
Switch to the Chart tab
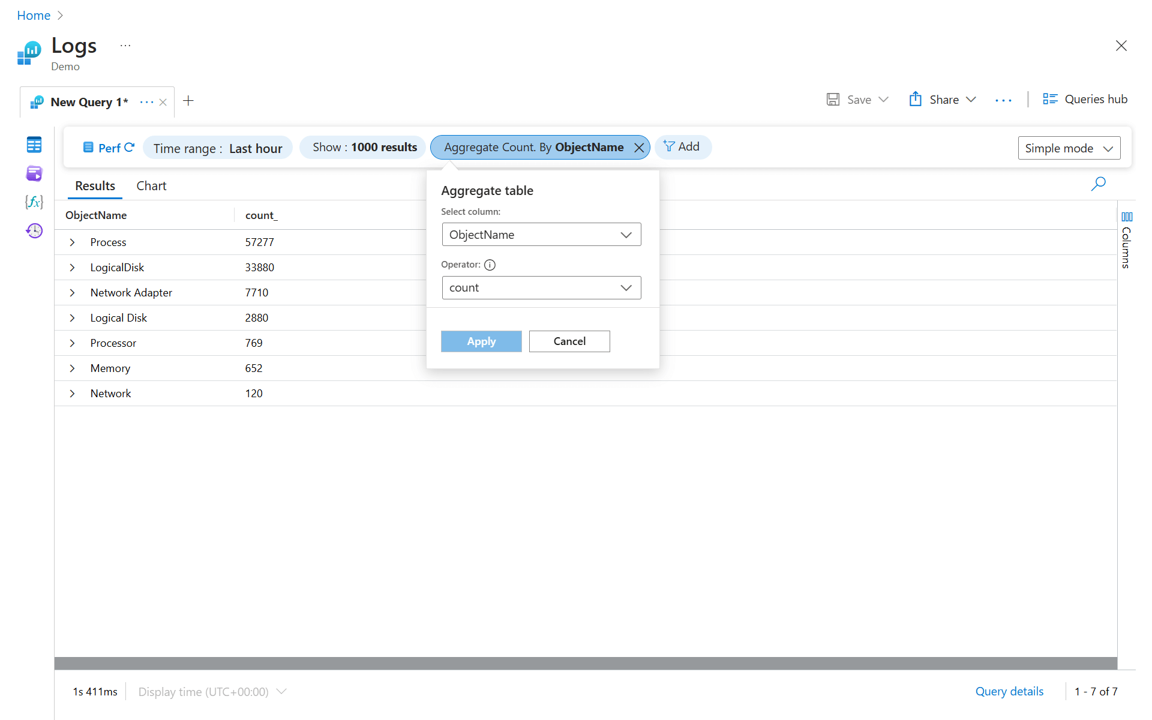coord(151,186)
